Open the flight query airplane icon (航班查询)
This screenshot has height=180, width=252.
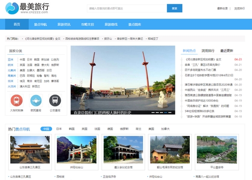click(36, 100)
